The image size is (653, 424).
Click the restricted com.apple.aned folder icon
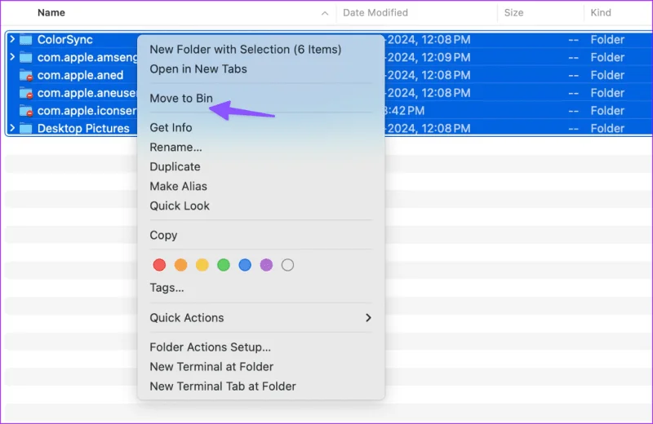click(x=26, y=75)
